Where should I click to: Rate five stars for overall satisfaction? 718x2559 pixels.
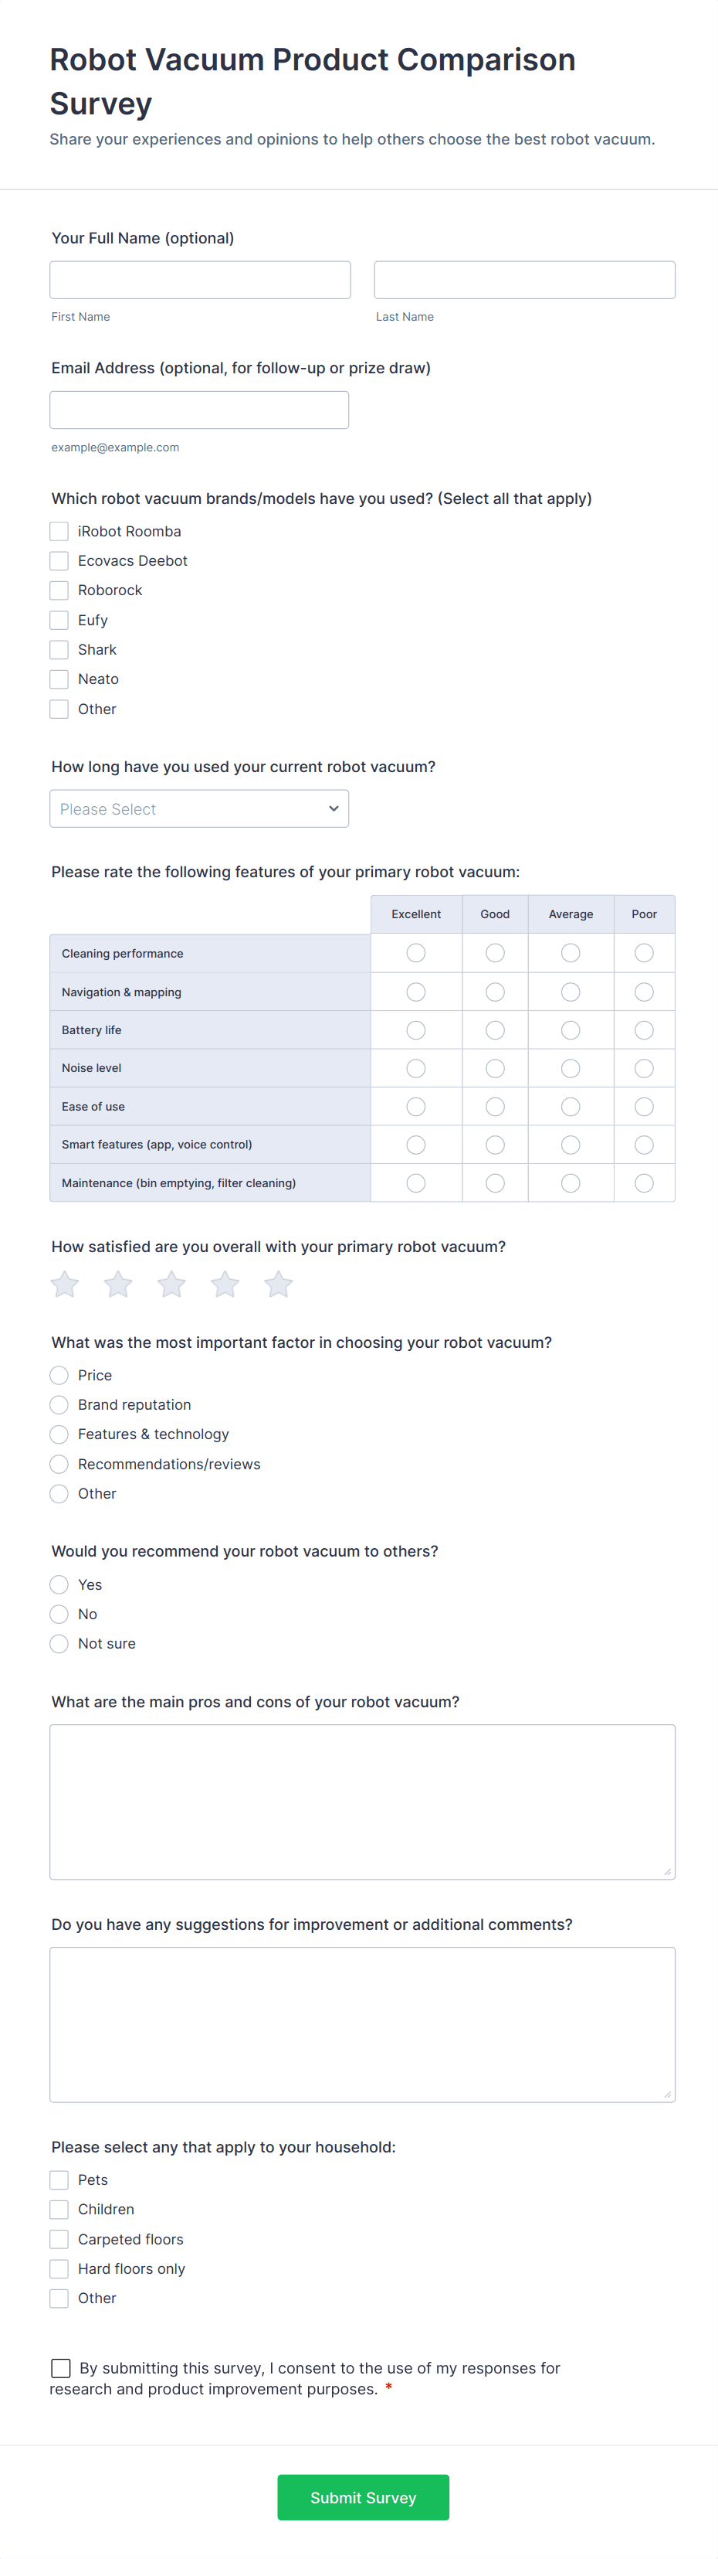point(278,1284)
